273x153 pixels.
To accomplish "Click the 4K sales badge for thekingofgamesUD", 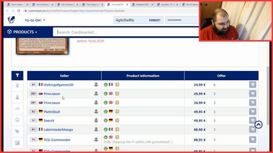I will point(33,85).
